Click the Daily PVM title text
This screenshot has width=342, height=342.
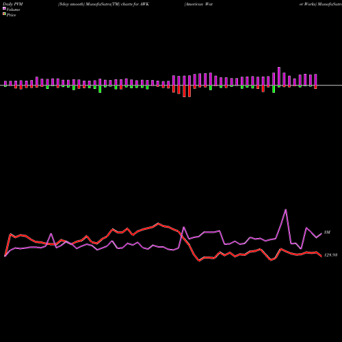coord(13,4)
